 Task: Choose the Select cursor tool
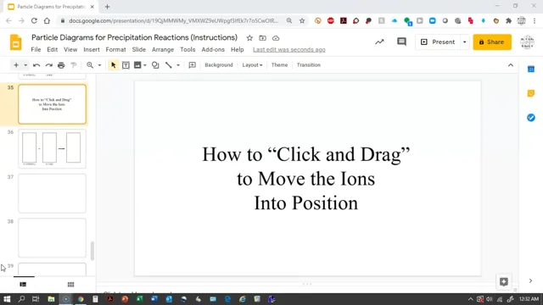pos(113,65)
